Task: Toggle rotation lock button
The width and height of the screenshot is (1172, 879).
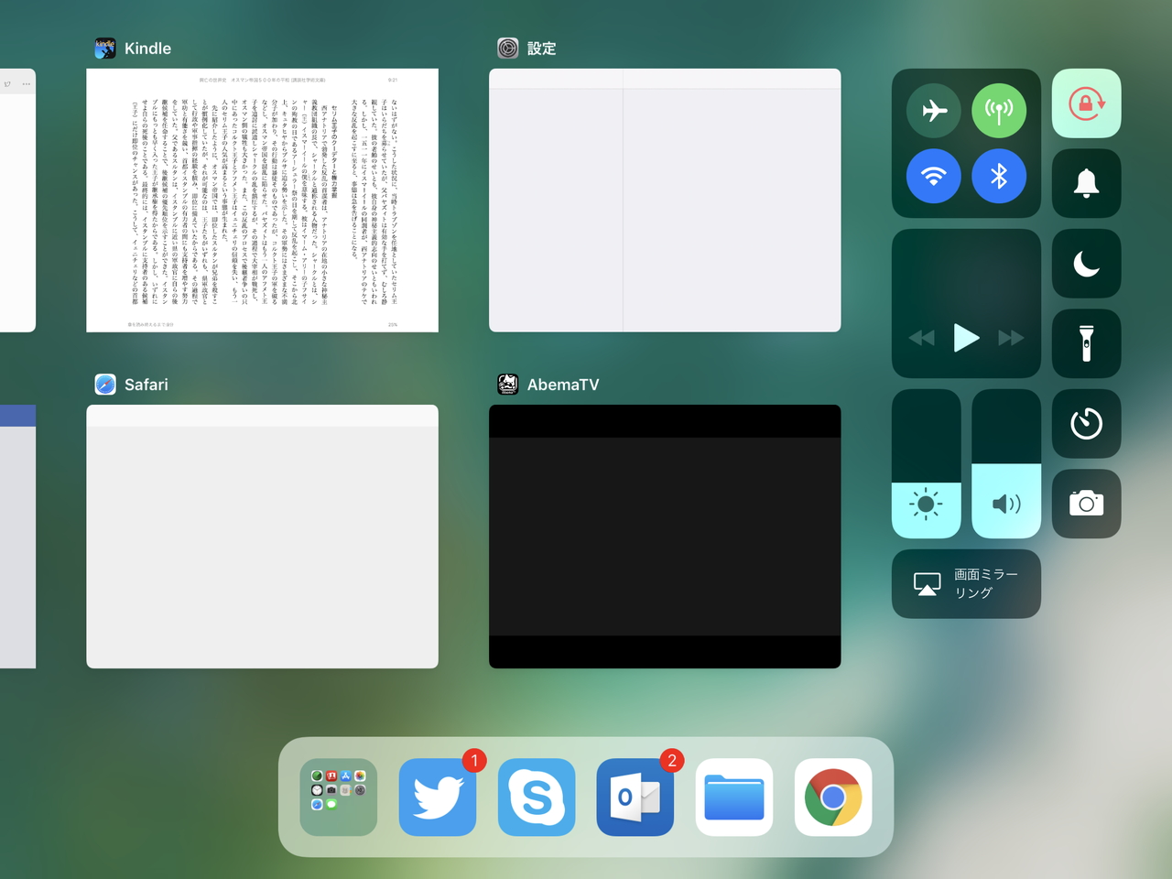Action: pos(1087,103)
